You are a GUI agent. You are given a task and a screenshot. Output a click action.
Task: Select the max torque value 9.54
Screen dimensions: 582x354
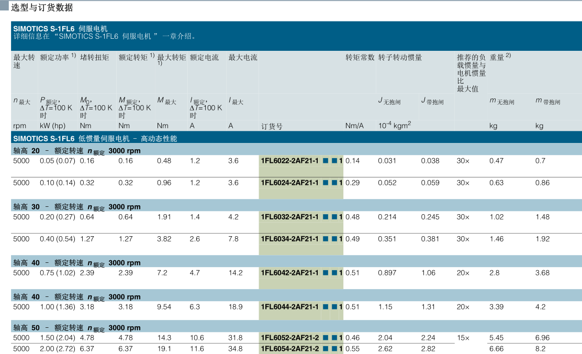click(164, 307)
